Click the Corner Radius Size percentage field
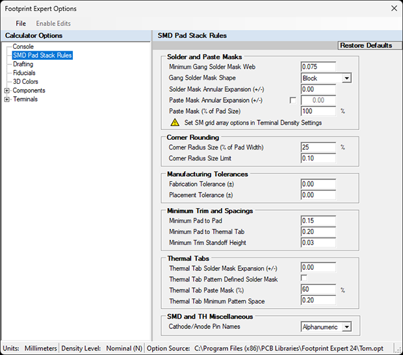The image size is (403, 355). [318, 148]
